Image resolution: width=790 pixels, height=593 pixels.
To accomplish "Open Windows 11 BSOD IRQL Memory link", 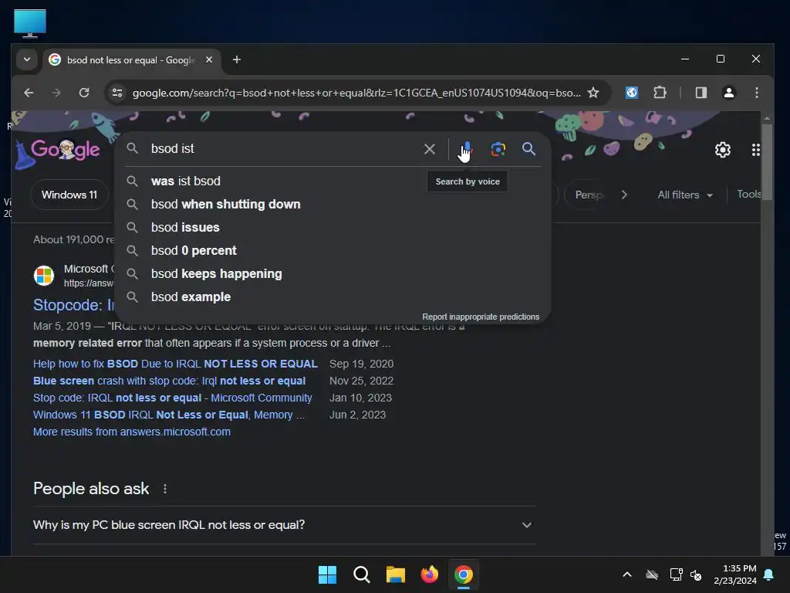I will tap(169, 415).
